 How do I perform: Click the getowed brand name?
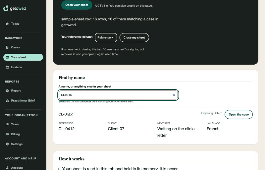pos(18,9)
